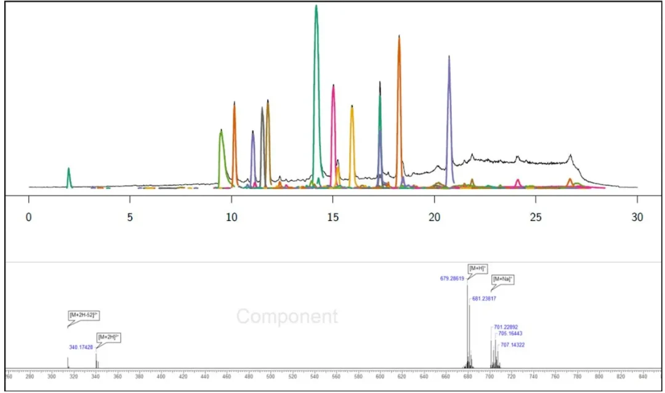This screenshot has width=665, height=393.
Task: Select the tall orange peak near 18 minutes
Action: coord(399,111)
